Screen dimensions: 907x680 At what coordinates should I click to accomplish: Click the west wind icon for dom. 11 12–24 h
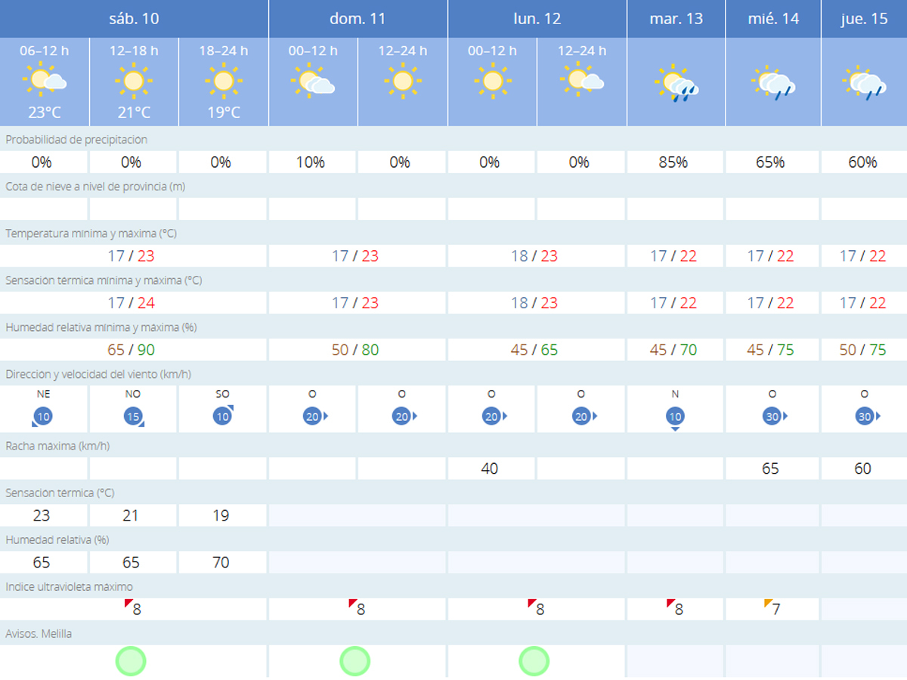tap(404, 416)
